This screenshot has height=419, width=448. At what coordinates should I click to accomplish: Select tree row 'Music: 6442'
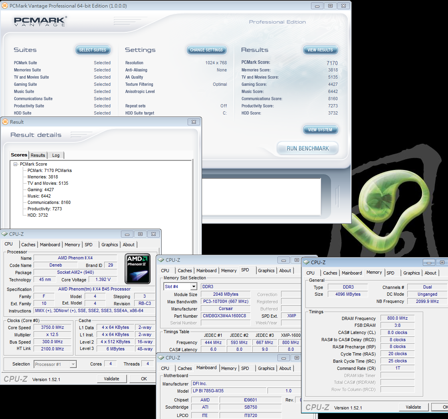tap(39, 196)
